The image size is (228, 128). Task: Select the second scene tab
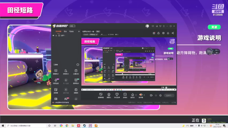(x=65, y=32)
